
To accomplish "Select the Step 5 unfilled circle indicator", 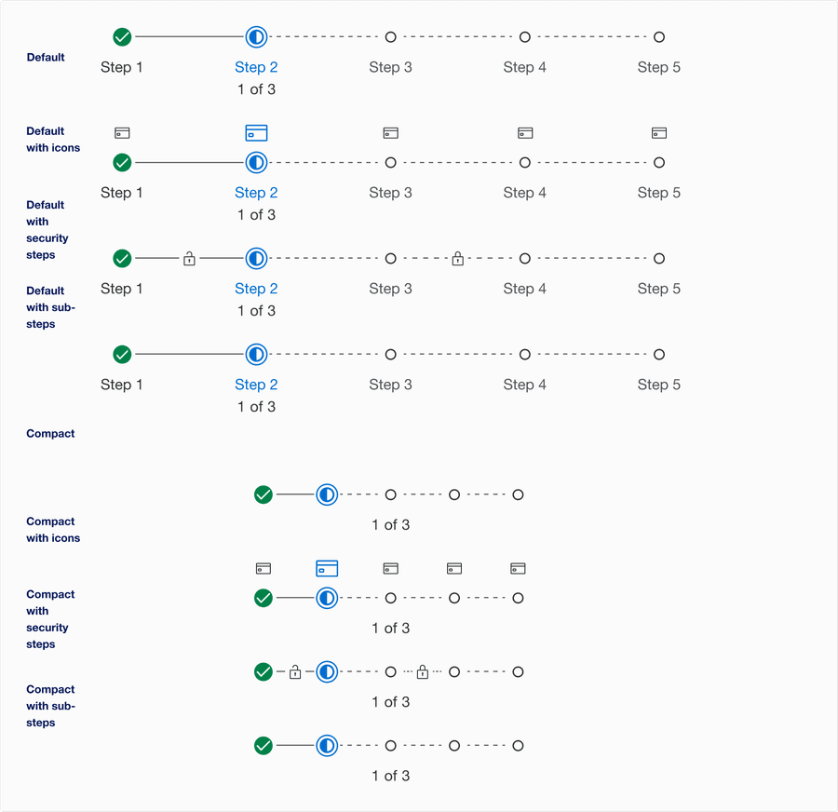I will click(658, 37).
